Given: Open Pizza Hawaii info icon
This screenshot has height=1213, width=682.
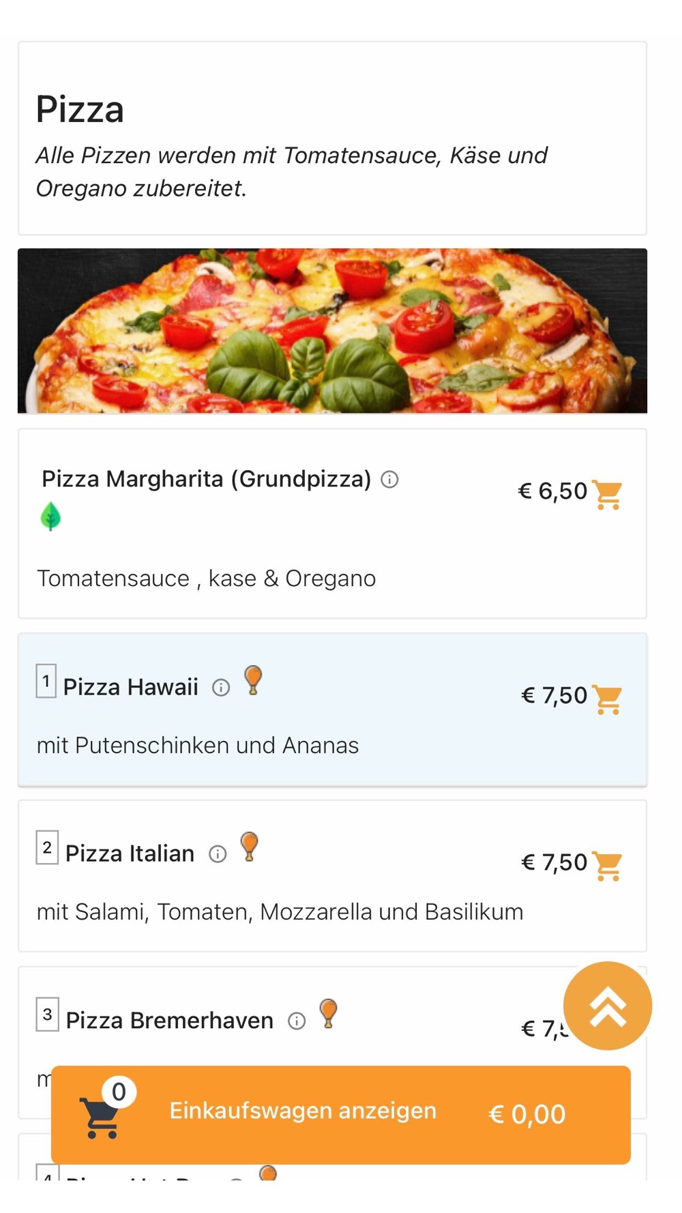Looking at the screenshot, I should [x=221, y=688].
